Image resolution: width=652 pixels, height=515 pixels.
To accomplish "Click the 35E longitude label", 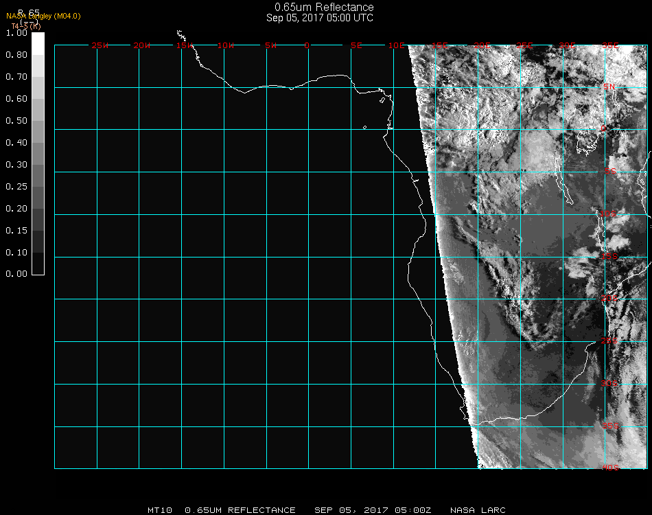I will [610, 45].
